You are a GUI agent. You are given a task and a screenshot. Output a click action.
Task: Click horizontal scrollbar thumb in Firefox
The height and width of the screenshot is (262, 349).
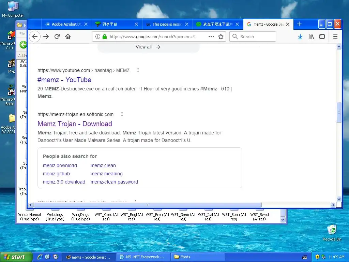[x=147, y=205]
